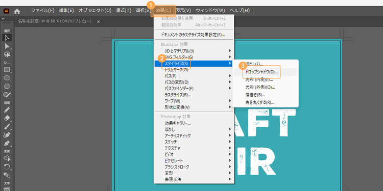This screenshot has width=383, height=191.
Task: Open the 書式(T) menu
Action: [x=124, y=11]
